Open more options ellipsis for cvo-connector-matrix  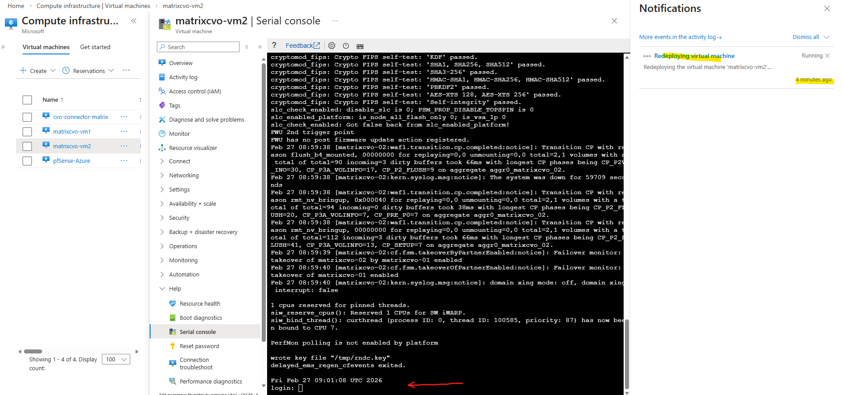(x=124, y=117)
